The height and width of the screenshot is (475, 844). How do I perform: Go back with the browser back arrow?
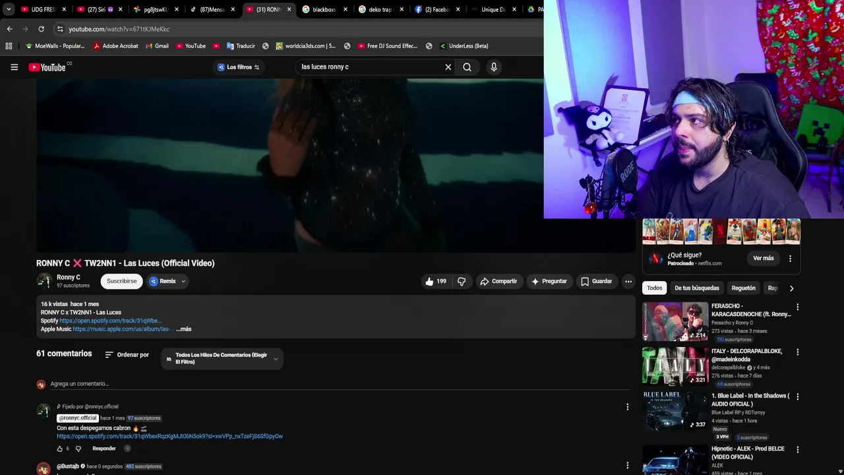coord(9,29)
